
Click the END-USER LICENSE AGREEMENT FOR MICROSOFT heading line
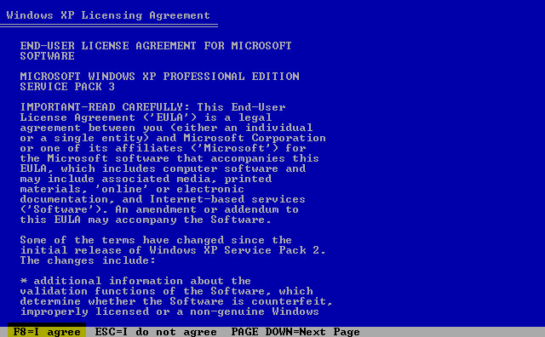[156, 45]
